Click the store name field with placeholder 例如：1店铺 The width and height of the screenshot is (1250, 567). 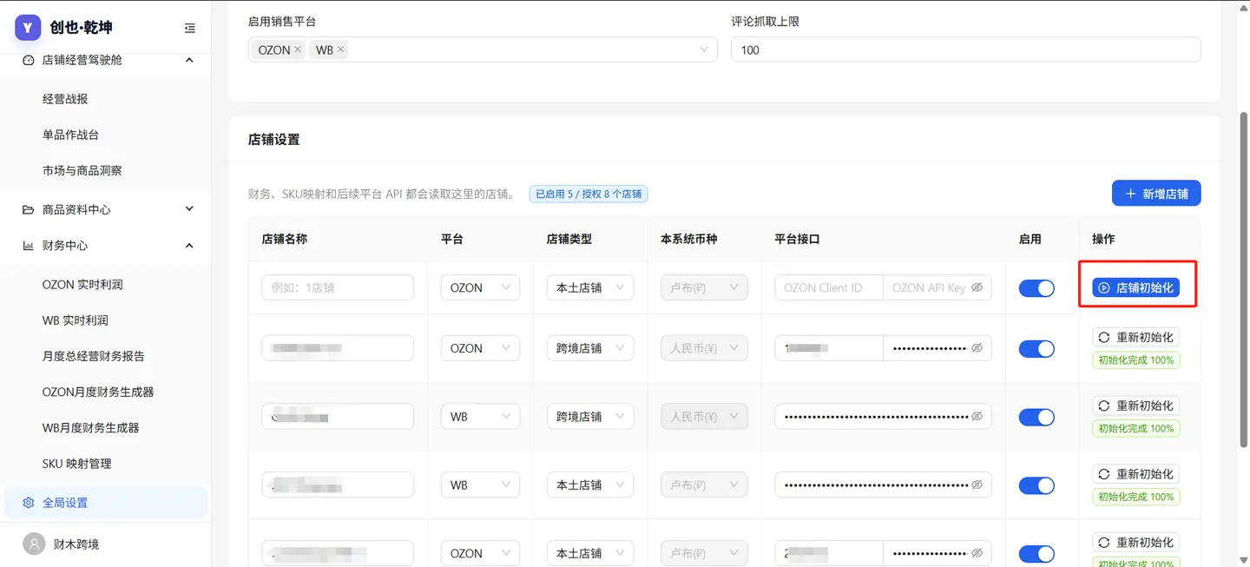click(x=338, y=287)
